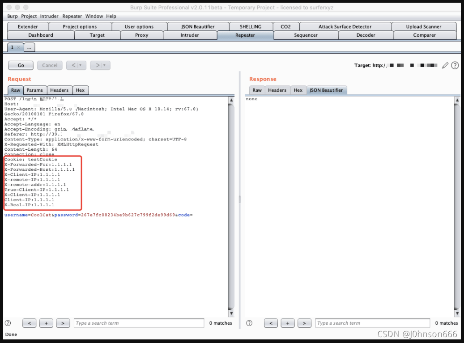
Task: Switch to the Decoder tab
Action: (x=366, y=35)
